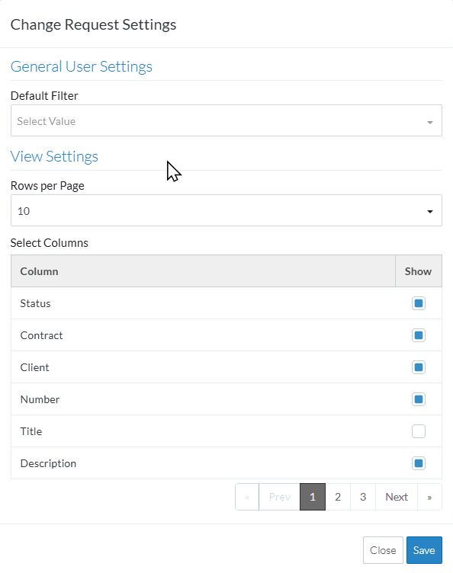
Task: Uncheck the Client column checkbox
Action: point(419,367)
